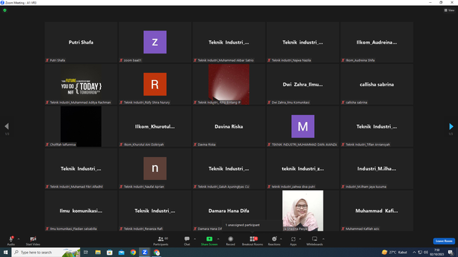Screen dimensions: 458x257
Task: Open the Apps panel
Action: click(293, 241)
